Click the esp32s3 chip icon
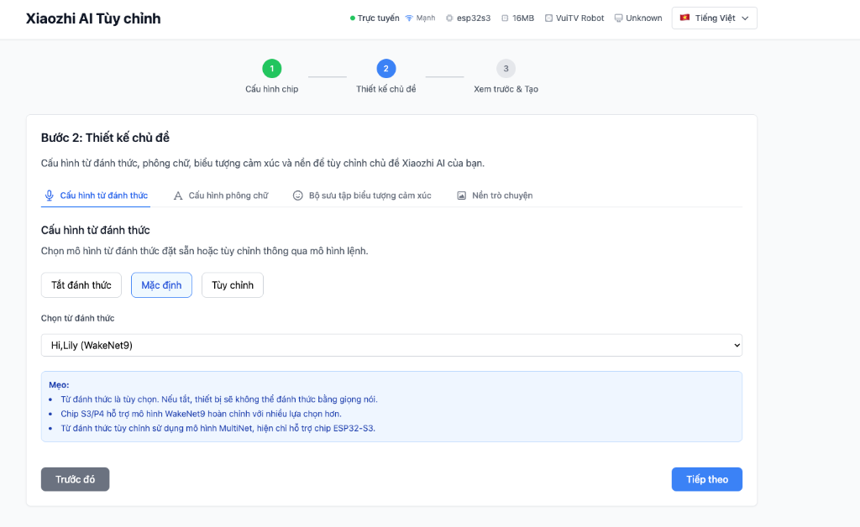The width and height of the screenshot is (860, 527). click(x=449, y=18)
